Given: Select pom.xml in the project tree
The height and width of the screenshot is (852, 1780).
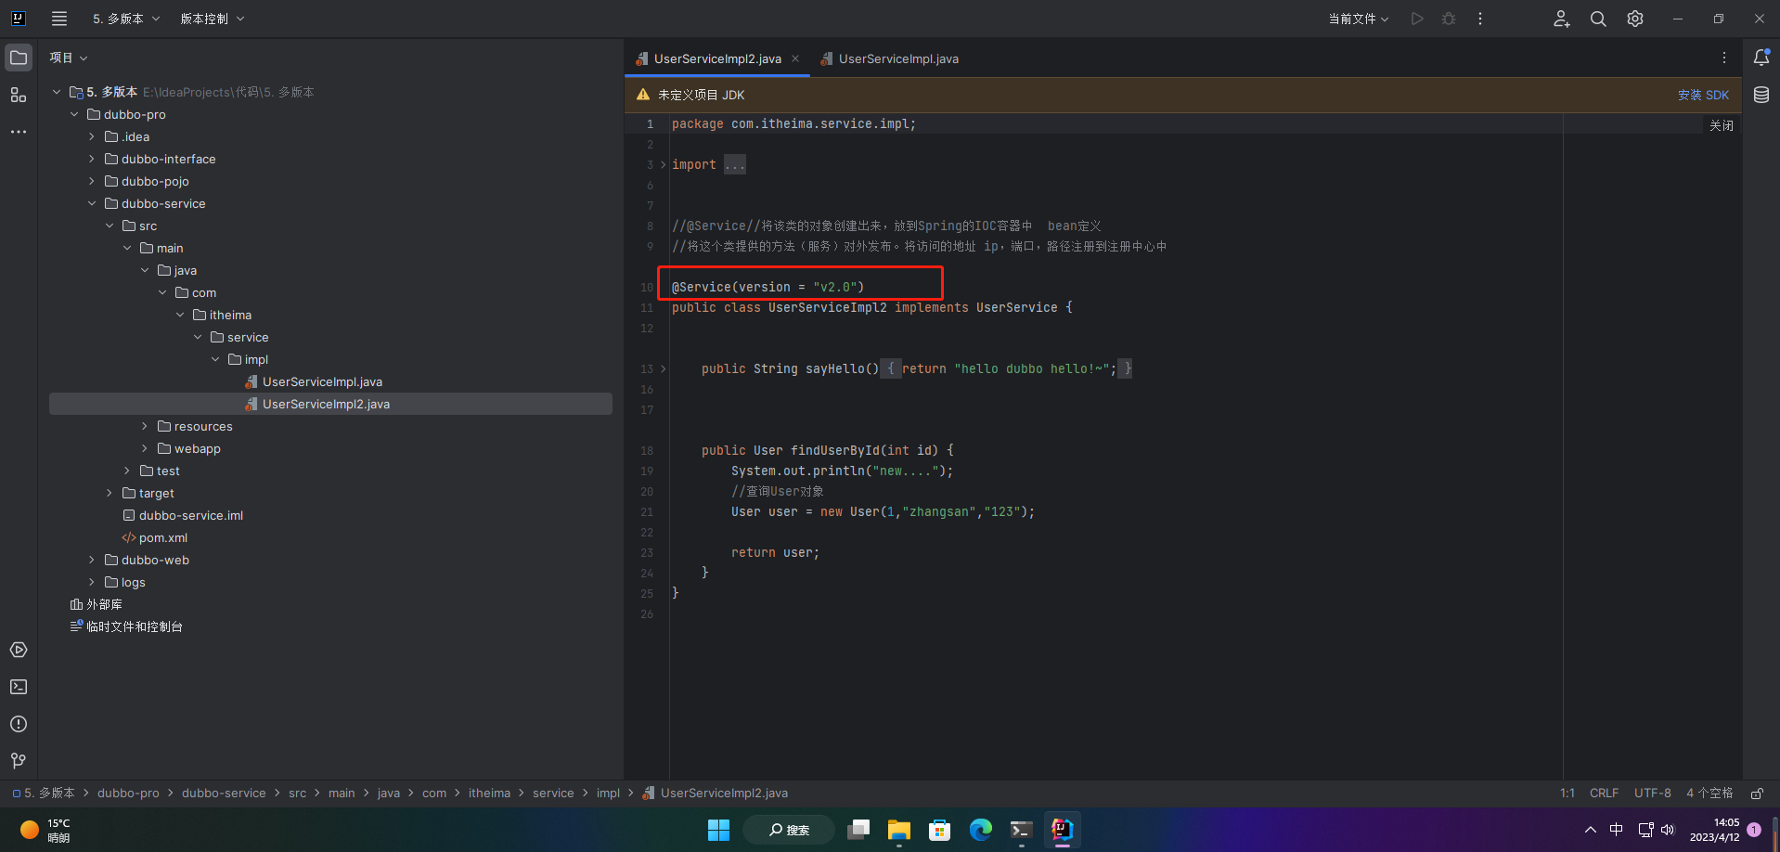Looking at the screenshot, I should point(162,538).
